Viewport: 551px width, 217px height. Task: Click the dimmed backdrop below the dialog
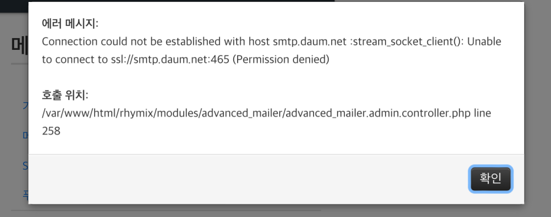392,211
